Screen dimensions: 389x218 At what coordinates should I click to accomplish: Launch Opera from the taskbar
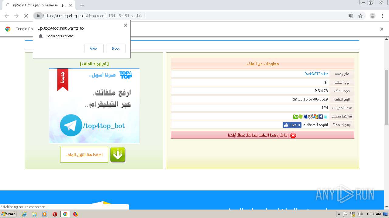click(x=55, y=214)
